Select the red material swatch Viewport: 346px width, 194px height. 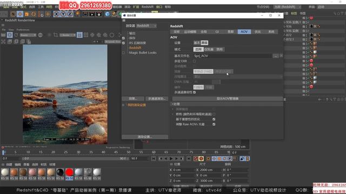click(x=69, y=172)
